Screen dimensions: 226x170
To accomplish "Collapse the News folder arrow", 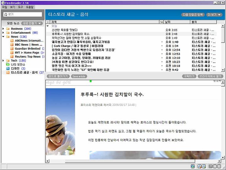I will [x=3, y=37].
